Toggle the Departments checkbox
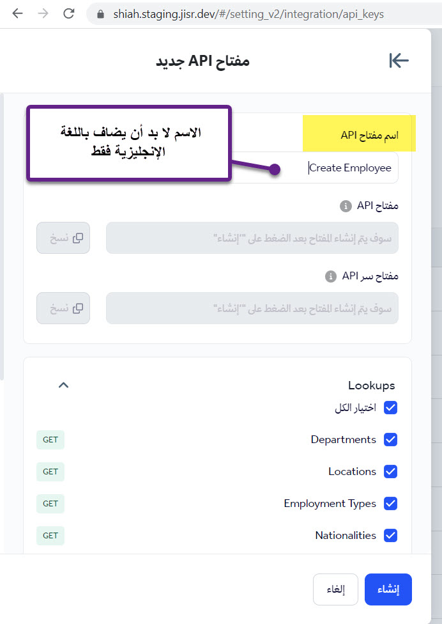442x624 pixels. click(390, 440)
